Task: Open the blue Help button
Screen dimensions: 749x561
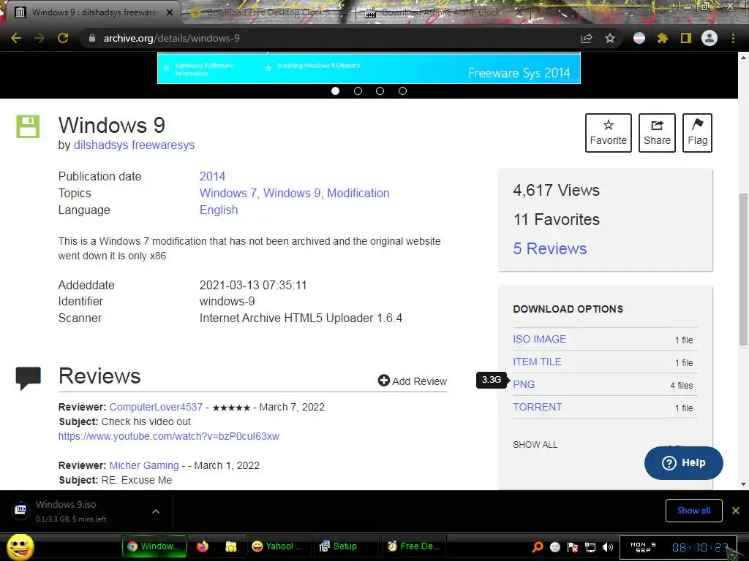Action: 684,462
